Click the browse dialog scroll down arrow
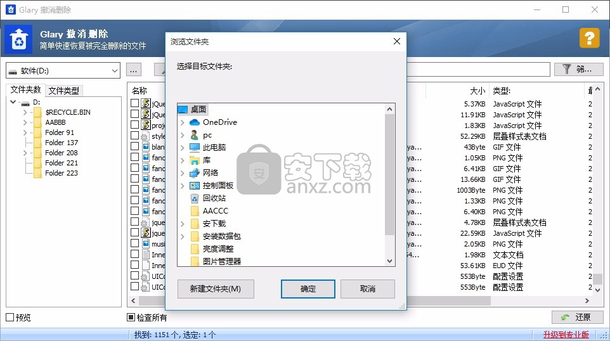 click(x=389, y=261)
